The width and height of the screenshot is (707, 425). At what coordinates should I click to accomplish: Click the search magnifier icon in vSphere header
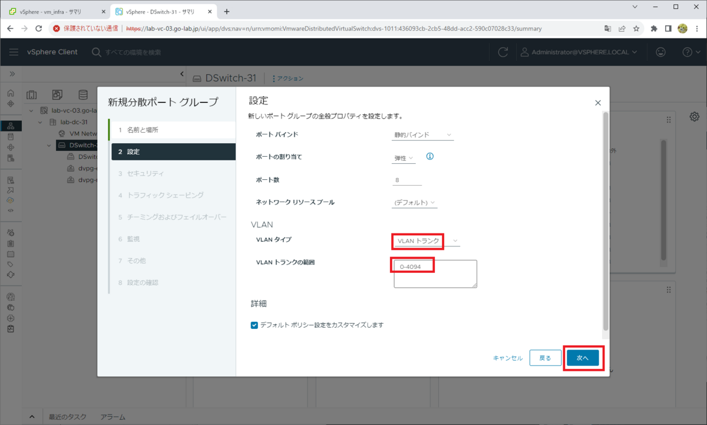[x=97, y=52]
